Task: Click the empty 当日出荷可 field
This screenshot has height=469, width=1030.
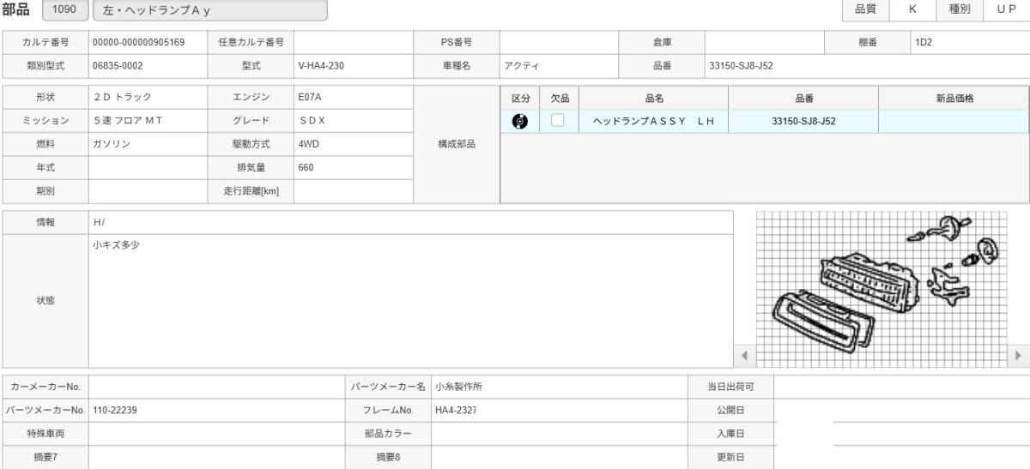Action: click(x=901, y=387)
